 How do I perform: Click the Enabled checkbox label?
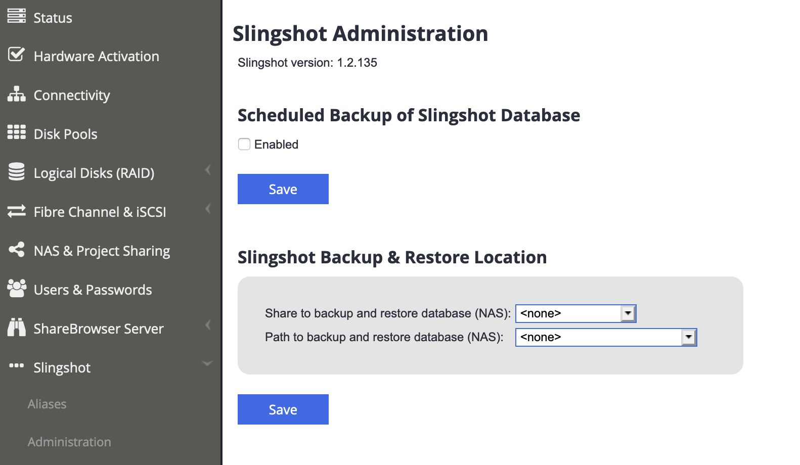pyautogui.click(x=276, y=145)
